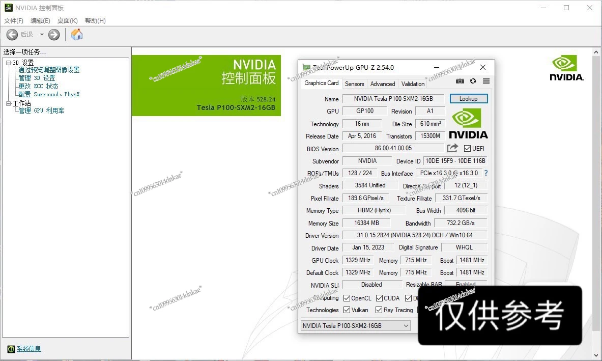The image size is (602, 361).
Task: Click the Bus Width value 4096 bit
Action: click(x=466, y=210)
